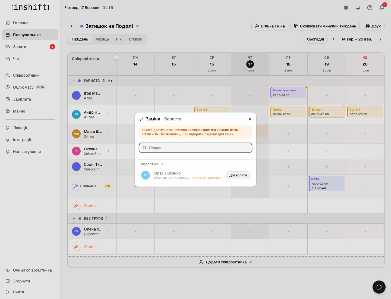The image size is (391, 299).
Task: Go to previous week arrow
Action: point(333,39)
